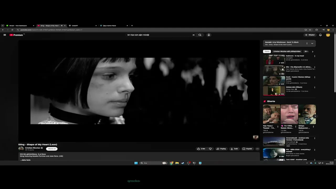This screenshot has width=336, height=189.
Task: Open Cristian Nicolae channel name link
Action: (x=33, y=148)
